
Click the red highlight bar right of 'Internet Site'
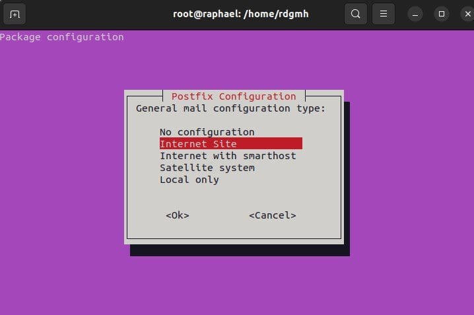click(269, 143)
